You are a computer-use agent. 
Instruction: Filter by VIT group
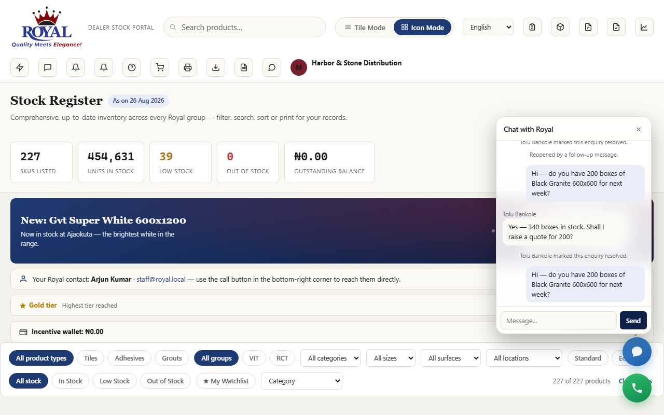point(254,358)
